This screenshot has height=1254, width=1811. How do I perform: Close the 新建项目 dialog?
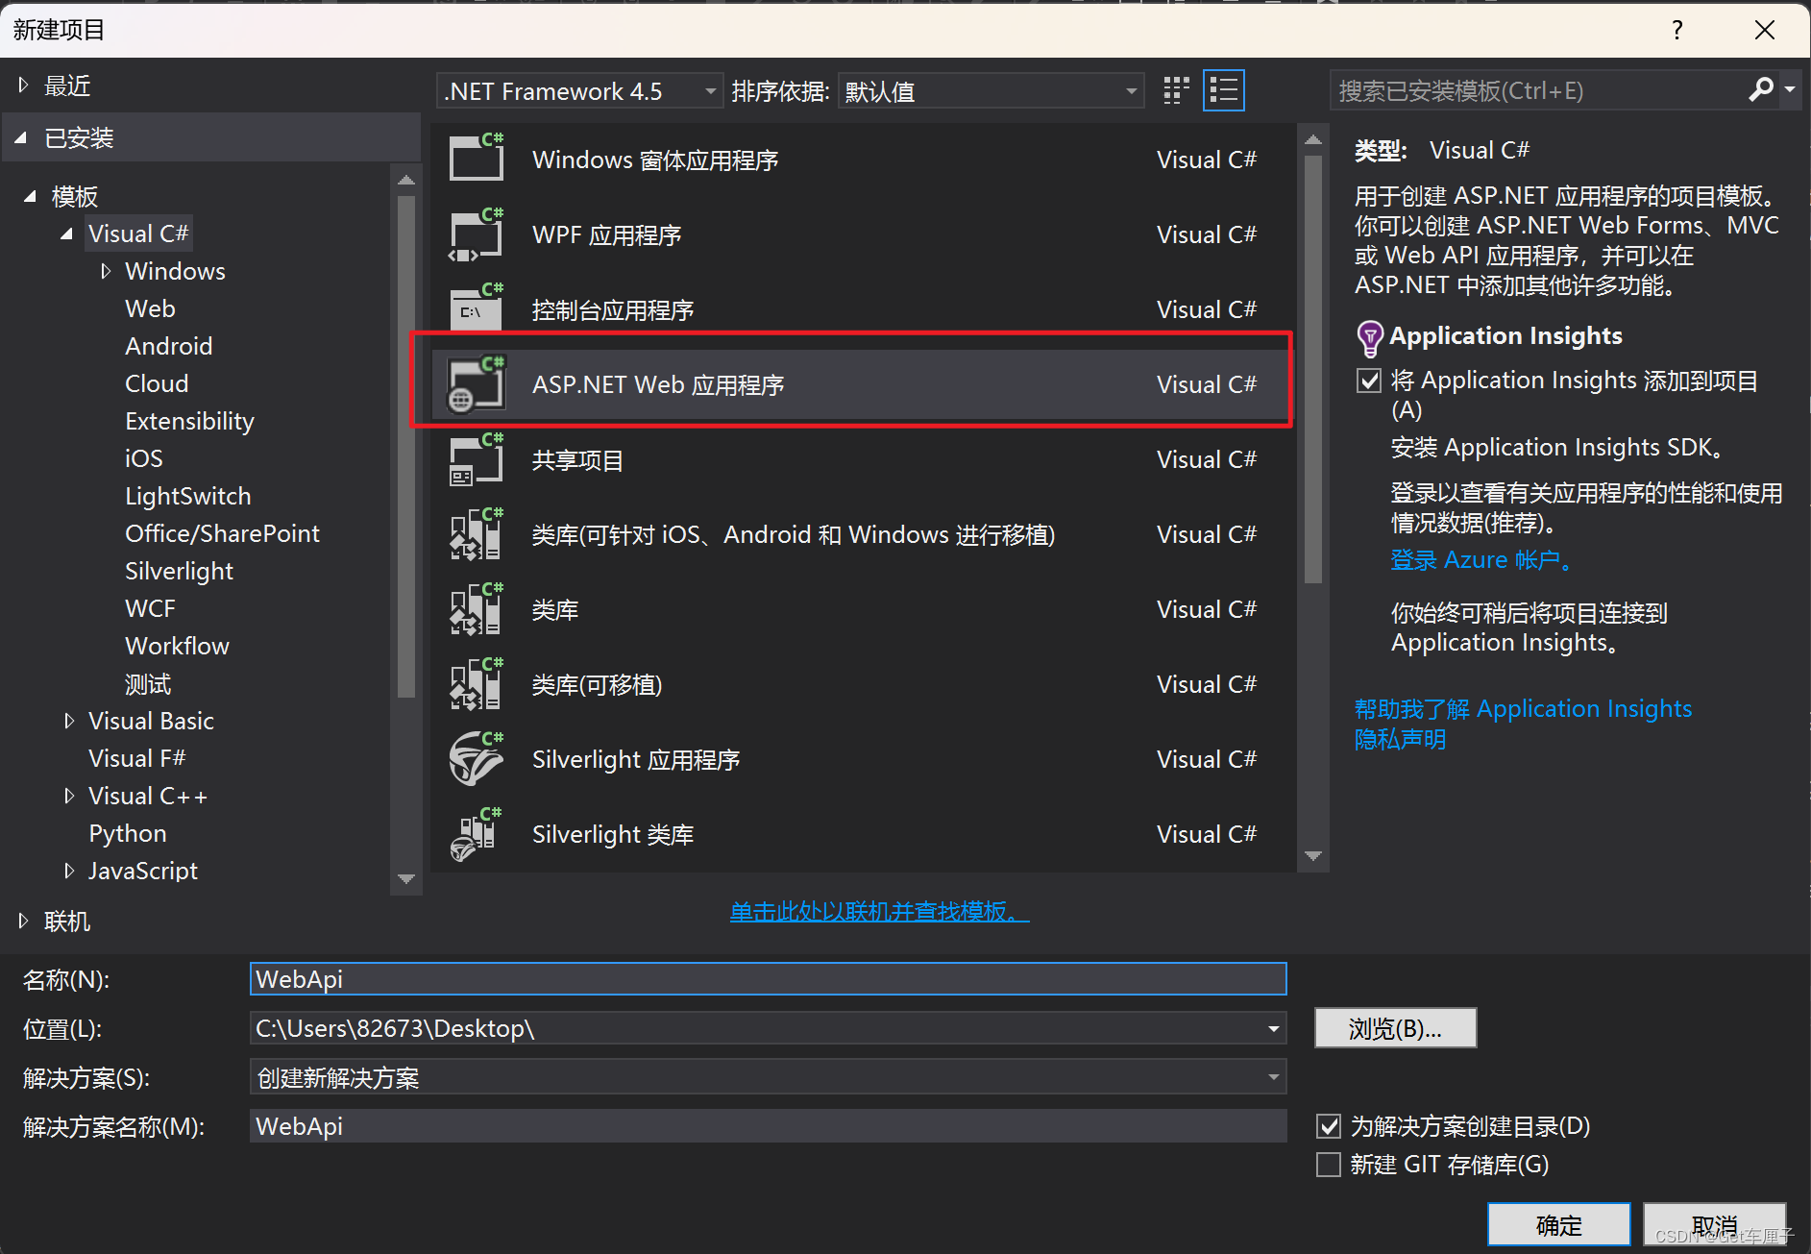tap(1764, 30)
